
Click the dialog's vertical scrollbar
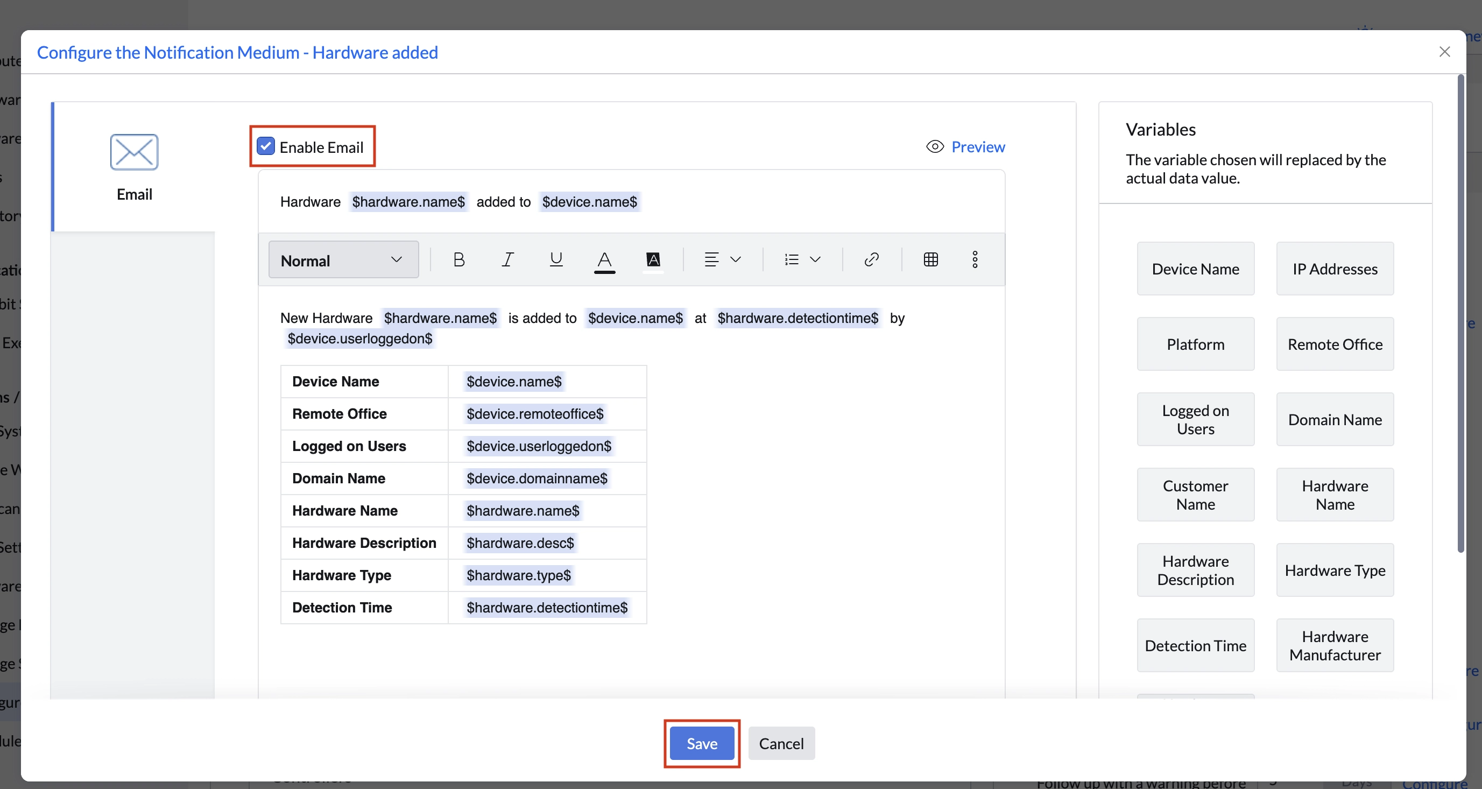point(1460,314)
